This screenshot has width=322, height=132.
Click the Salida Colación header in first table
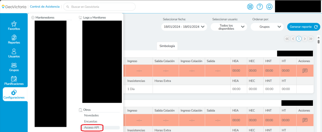(164, 61)
